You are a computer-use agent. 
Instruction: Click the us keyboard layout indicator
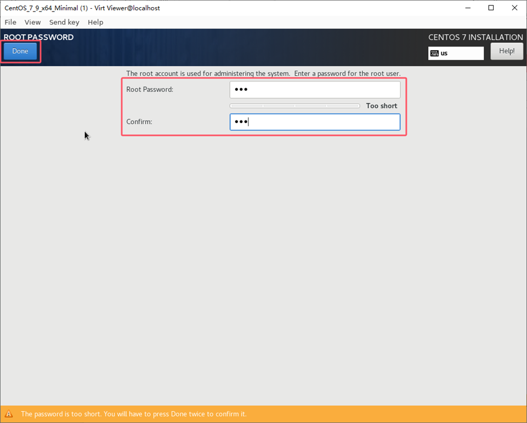point(456,53)
